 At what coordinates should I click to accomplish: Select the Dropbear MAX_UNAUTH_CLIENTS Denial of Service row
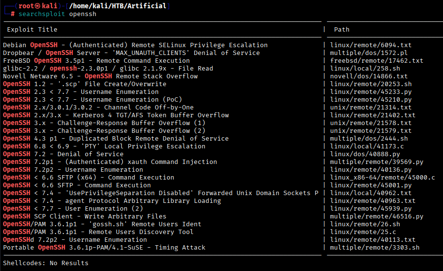(x=131, y=53)
